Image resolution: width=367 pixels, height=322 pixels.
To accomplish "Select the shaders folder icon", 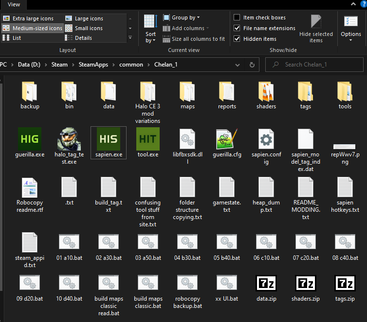I will 266,91.
